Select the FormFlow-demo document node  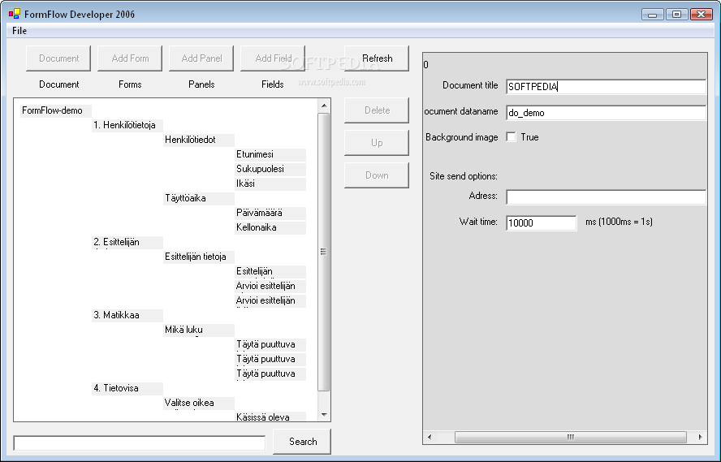point(56,110)
